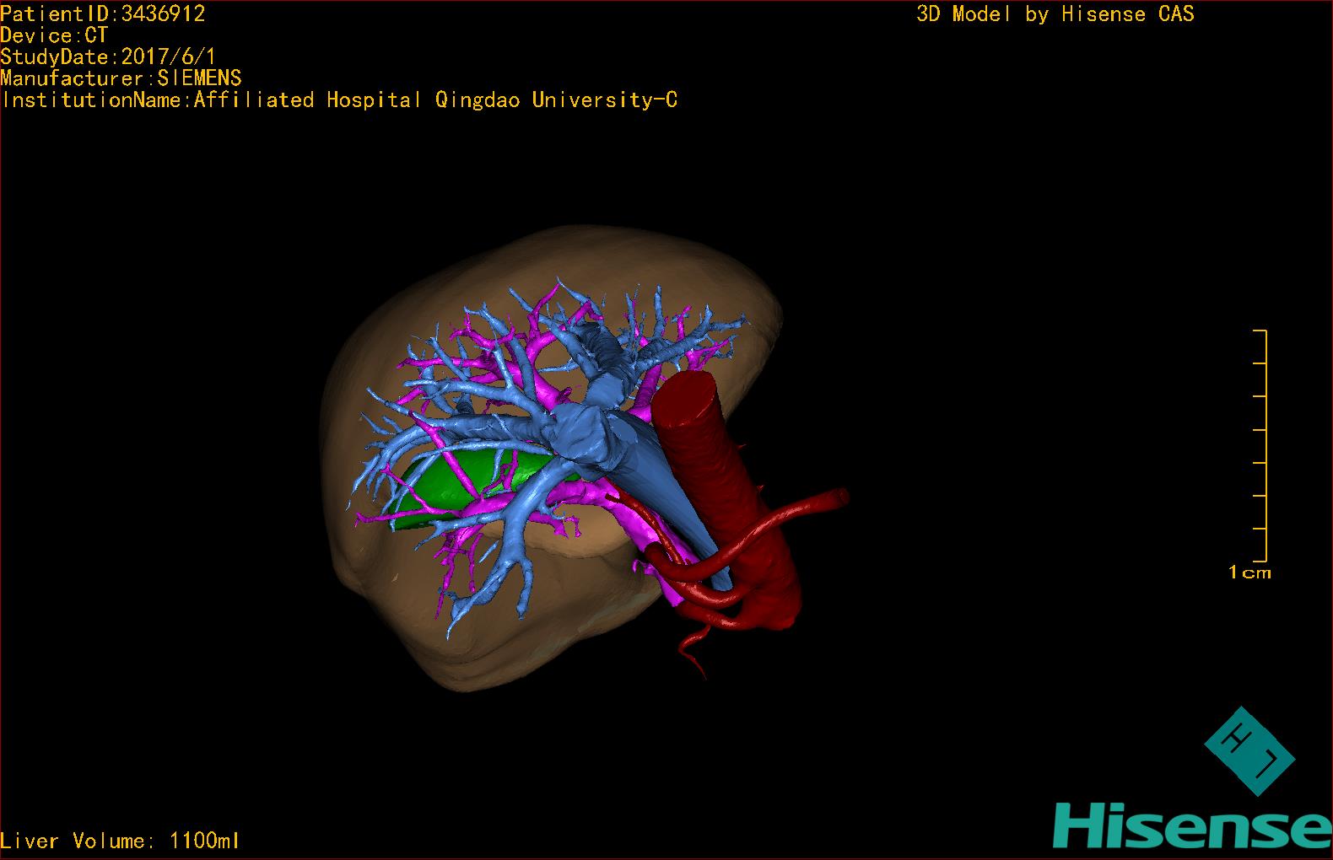Select the Liver Volume: 1100ml readout

(x=120, y=841)
